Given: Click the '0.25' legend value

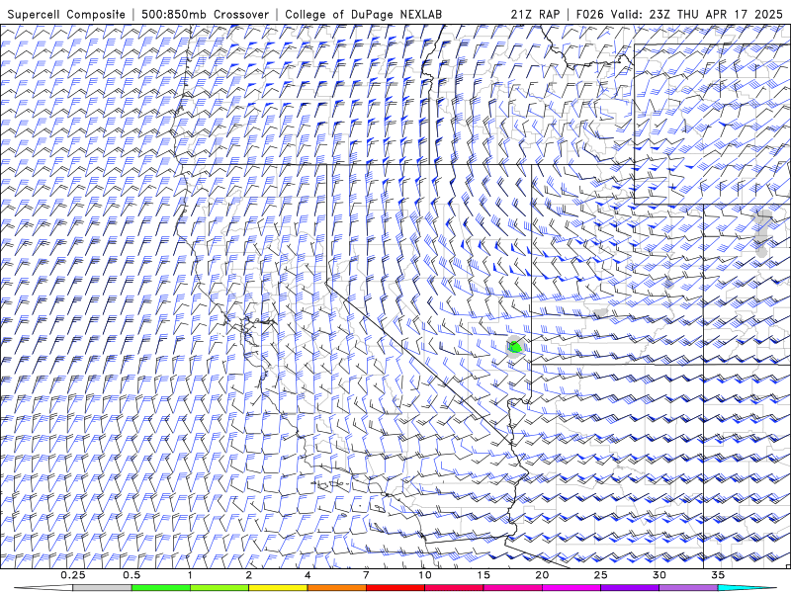Looking at the screenshot, I should 72,575.
